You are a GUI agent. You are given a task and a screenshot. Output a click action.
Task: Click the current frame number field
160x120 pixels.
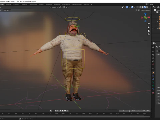pos(123,111)
